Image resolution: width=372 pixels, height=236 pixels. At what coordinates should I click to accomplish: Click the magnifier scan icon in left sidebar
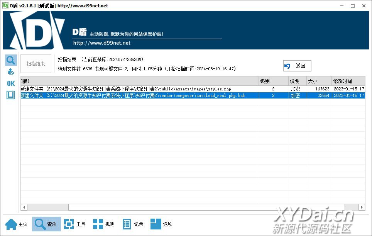(x=11, y=60)
